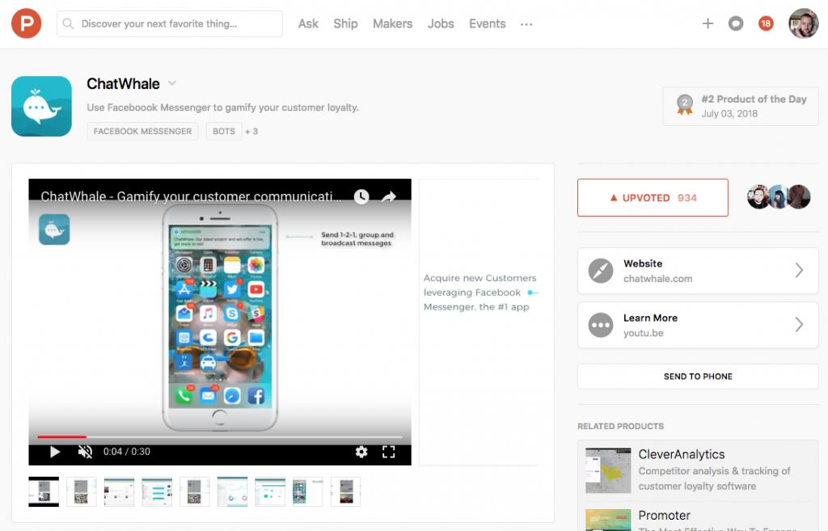Image resolution: width=828 pixels, height=531 pixels.
Task: Go to the Events page
Action: click(487, 23)
